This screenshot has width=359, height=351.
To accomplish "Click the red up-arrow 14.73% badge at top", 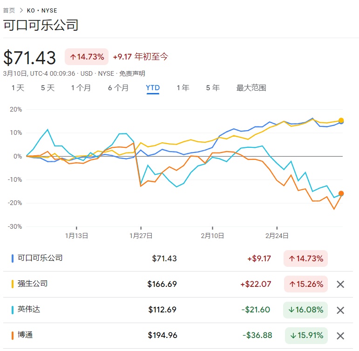I will click(x=87, y=57).
